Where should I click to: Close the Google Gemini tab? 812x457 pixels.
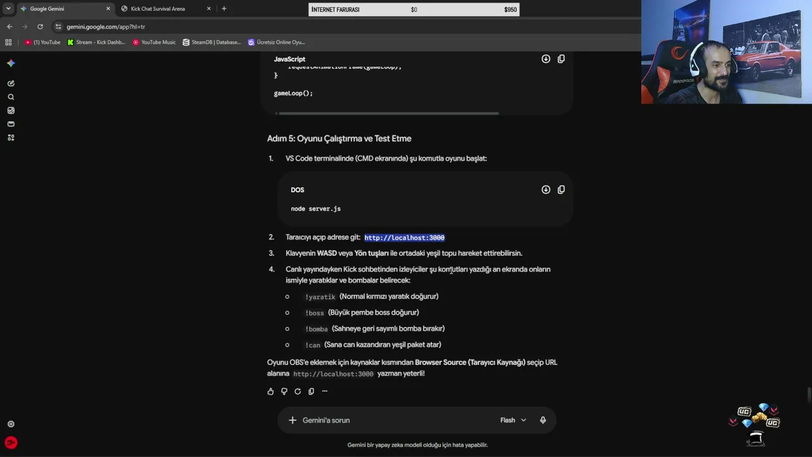[x=108, y=9]
